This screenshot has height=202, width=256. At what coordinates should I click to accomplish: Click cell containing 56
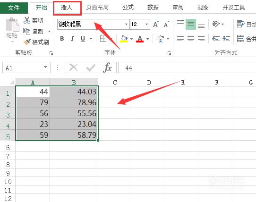(33, 113)
